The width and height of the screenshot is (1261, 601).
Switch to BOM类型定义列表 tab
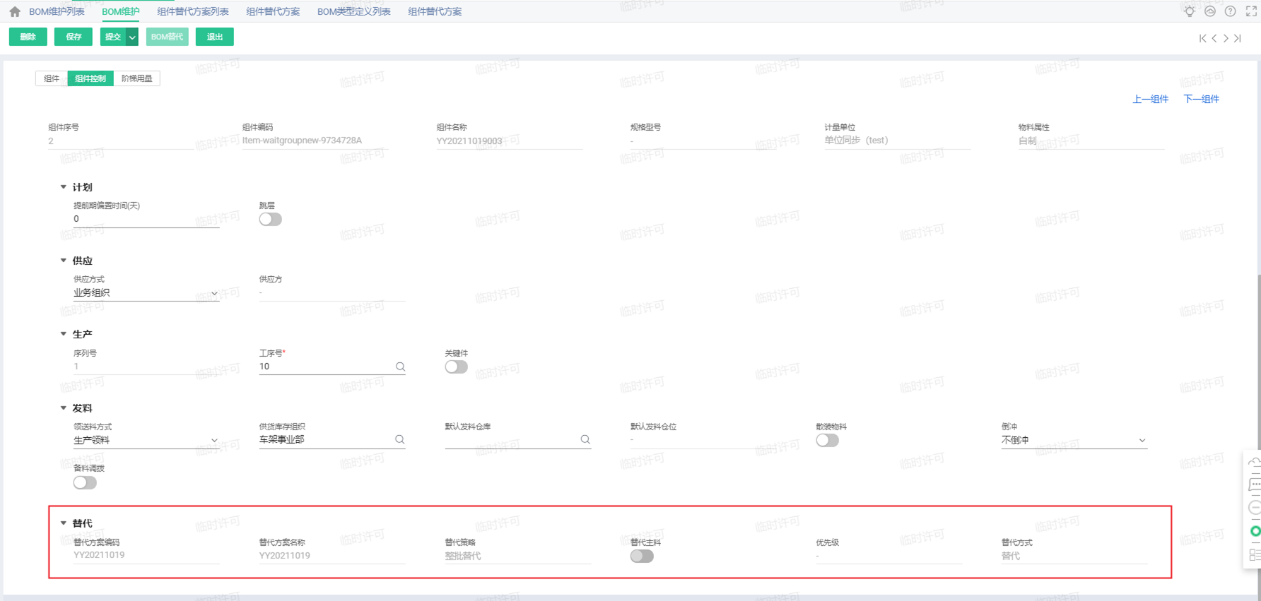coord(353,11)
